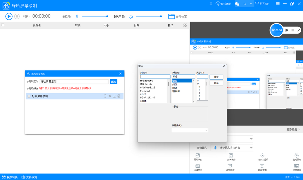The image size is (303, 180).
Task: Toggle the select-all checkbox in video list header
Action: point(3,25)
